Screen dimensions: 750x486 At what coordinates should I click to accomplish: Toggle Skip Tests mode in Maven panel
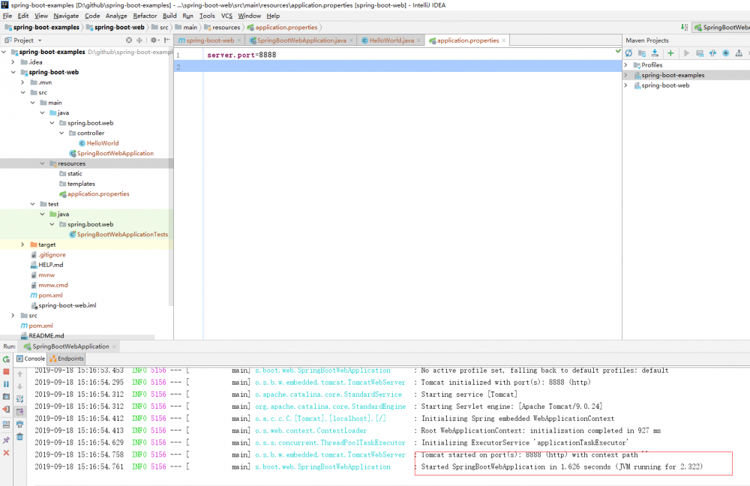pyautogui.click(x=712, y=52)
